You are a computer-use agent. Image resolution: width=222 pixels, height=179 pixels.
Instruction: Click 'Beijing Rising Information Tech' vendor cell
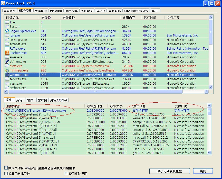coord(187,48)
